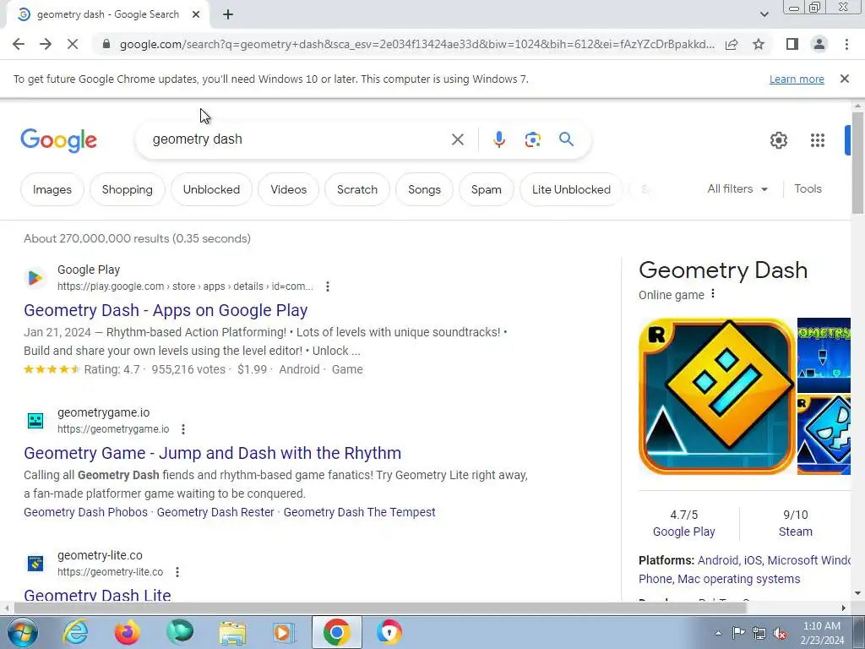The image size is (865, 649).
Task: Open the muted volume tray icon
Action: point(780,633)
